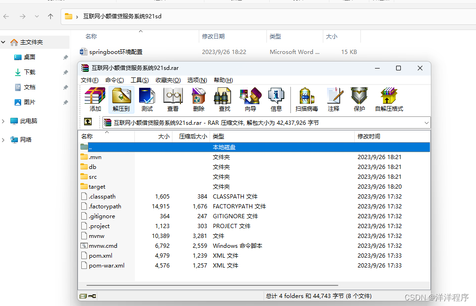Select the .gitignore file row
Viewport: 476px width, 306px height.
point(254,216)
